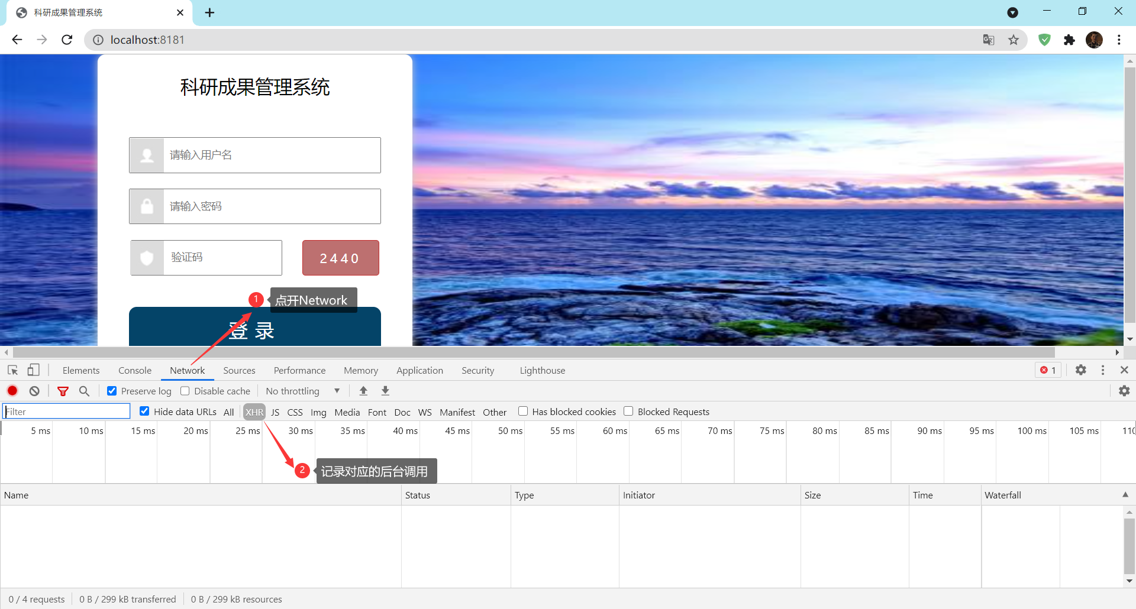Open network search magnifier

pyautogui.click(x=84, y=391)
